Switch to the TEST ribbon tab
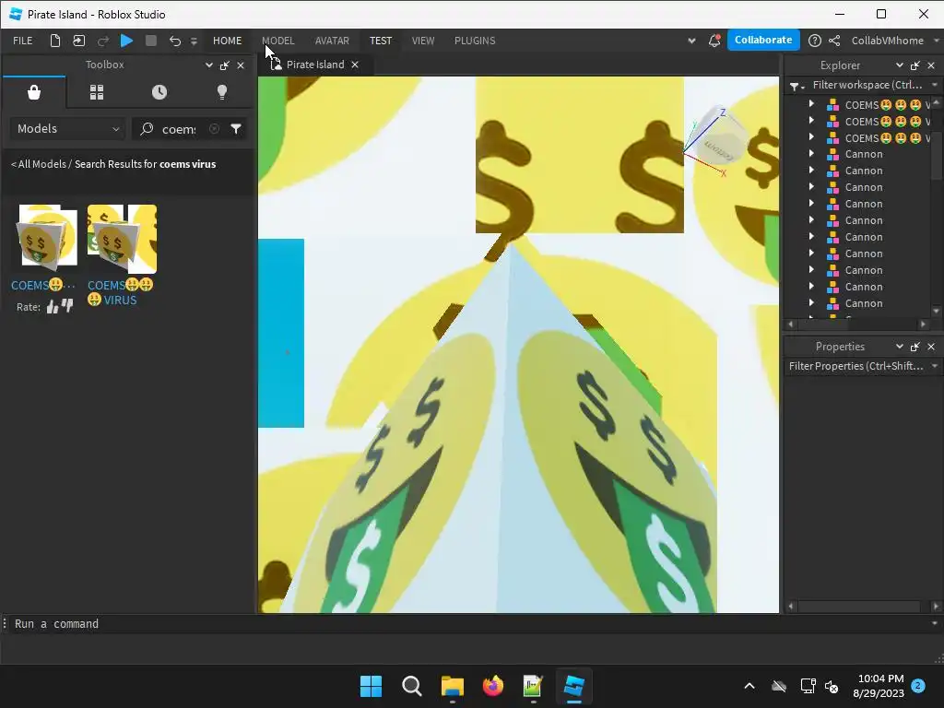This screenshot has height=708, width=944. point(381,41)
